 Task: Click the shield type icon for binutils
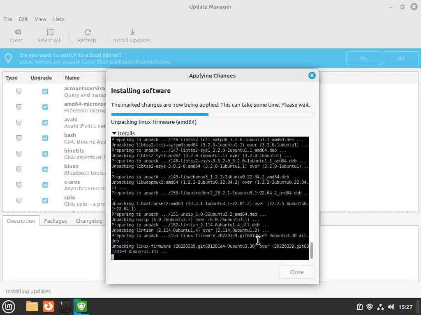[x=19, y=154]
